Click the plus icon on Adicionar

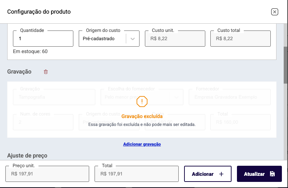[x=221, y=174]
